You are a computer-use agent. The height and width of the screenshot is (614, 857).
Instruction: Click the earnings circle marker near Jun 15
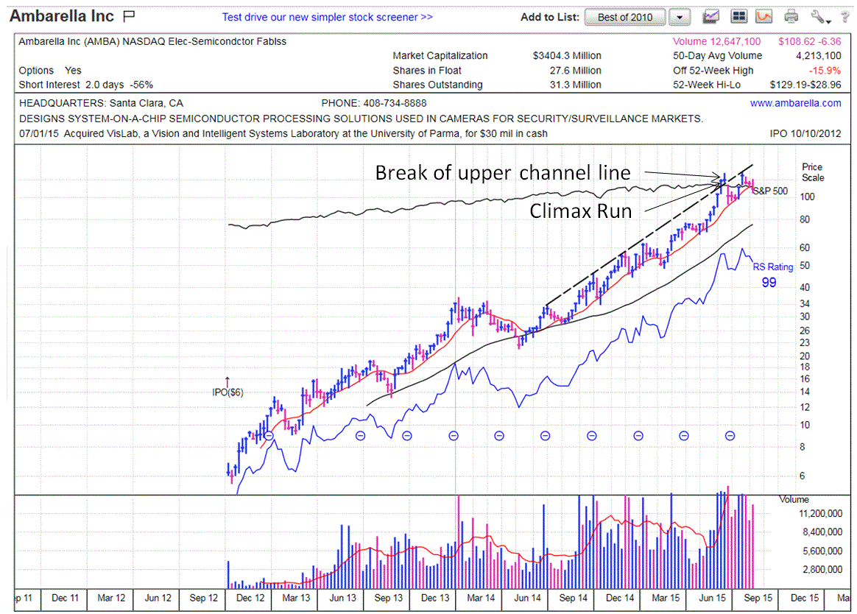coord(730,436)
